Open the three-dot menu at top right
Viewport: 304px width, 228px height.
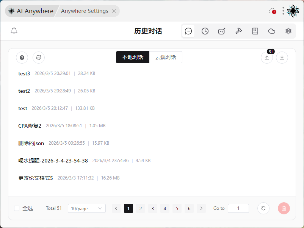[x=283, y=11]
